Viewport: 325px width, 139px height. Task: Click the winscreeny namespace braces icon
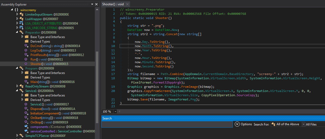(17, 10)
